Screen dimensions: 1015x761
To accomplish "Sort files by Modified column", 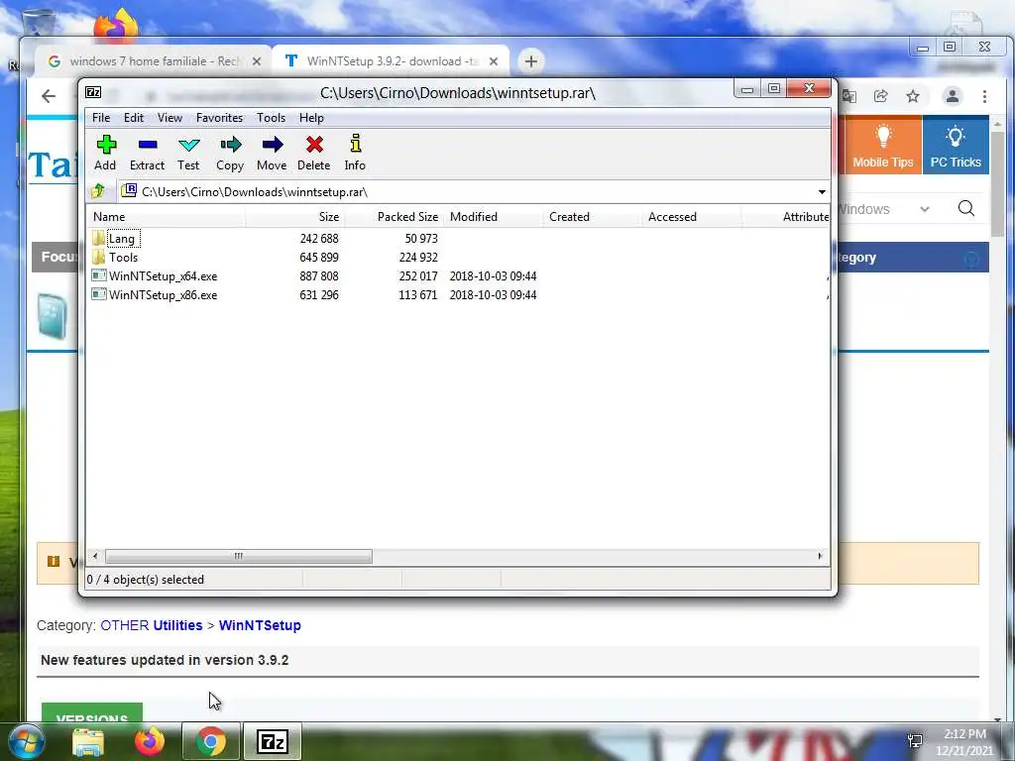I will click(494, 217).
